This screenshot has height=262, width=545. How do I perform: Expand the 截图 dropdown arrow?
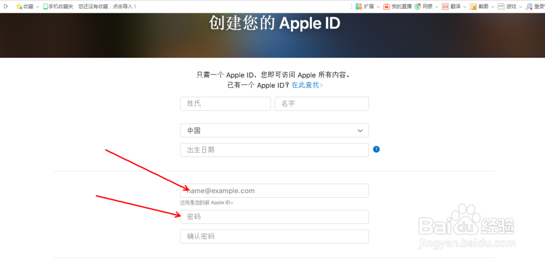pyautogui.click(x=492, y=7)
